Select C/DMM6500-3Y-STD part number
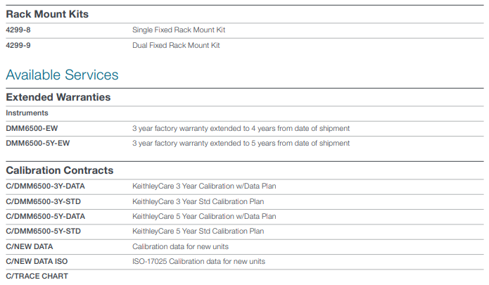This screenshot has height=285, width=489. pos(44,202)
